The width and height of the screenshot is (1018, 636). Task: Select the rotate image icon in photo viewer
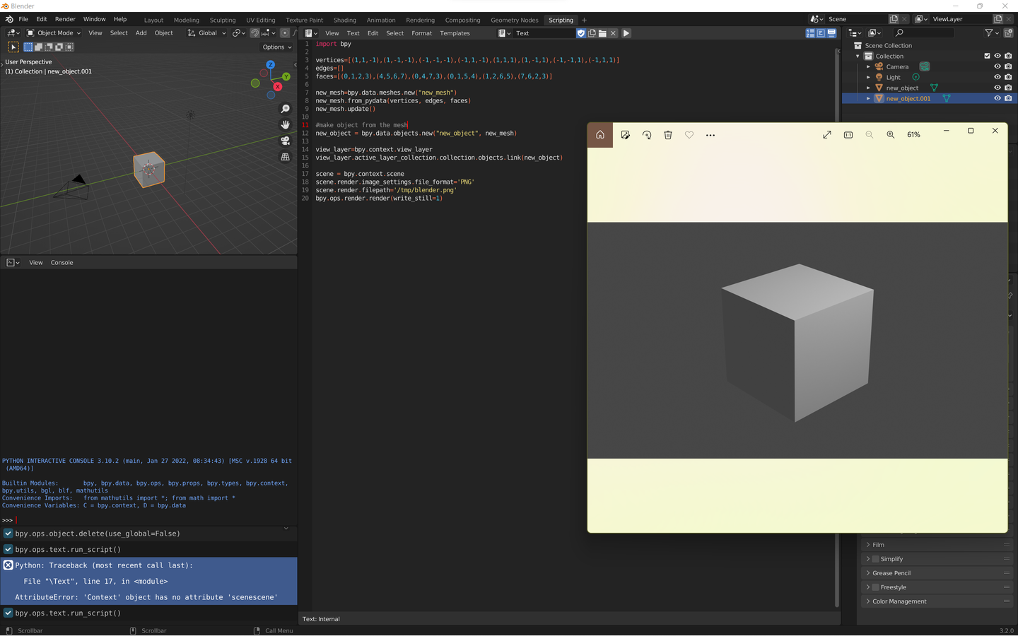pyautogui.click(x=647, y=134)
